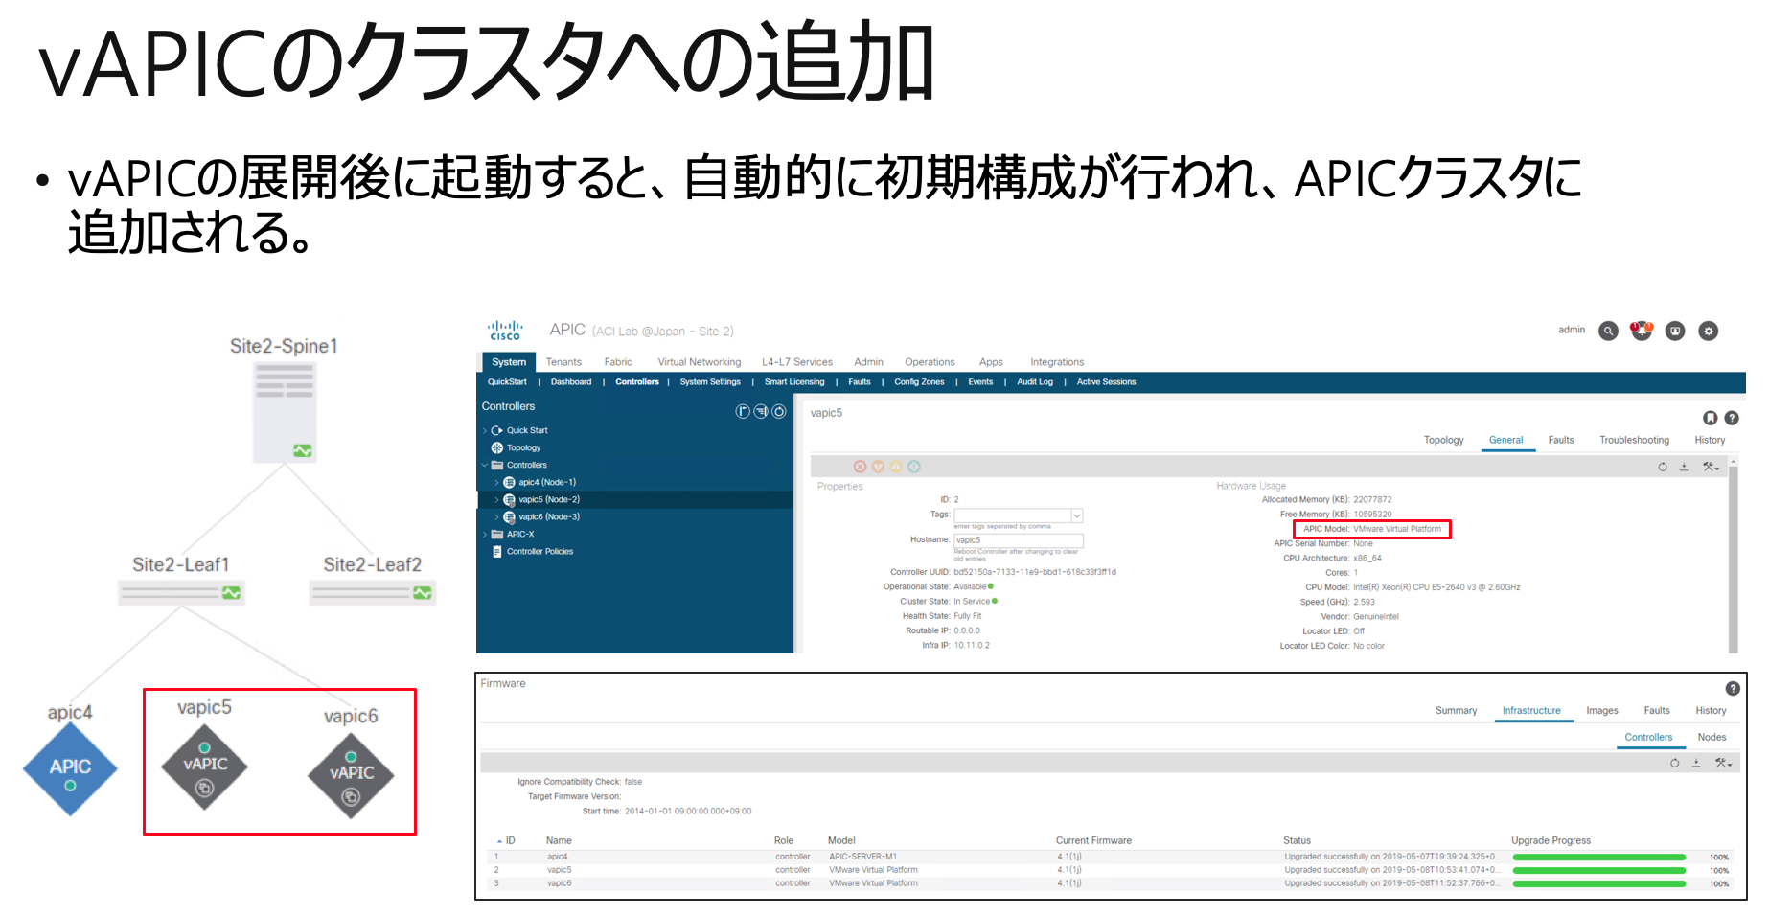
Task: Open the wrench tools dropdown in Firmware panel
Action: point(1722,764)
